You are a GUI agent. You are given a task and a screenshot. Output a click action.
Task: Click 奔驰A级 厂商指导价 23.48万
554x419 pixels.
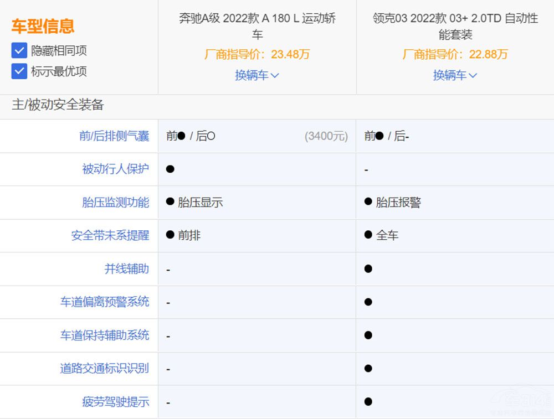257,54
